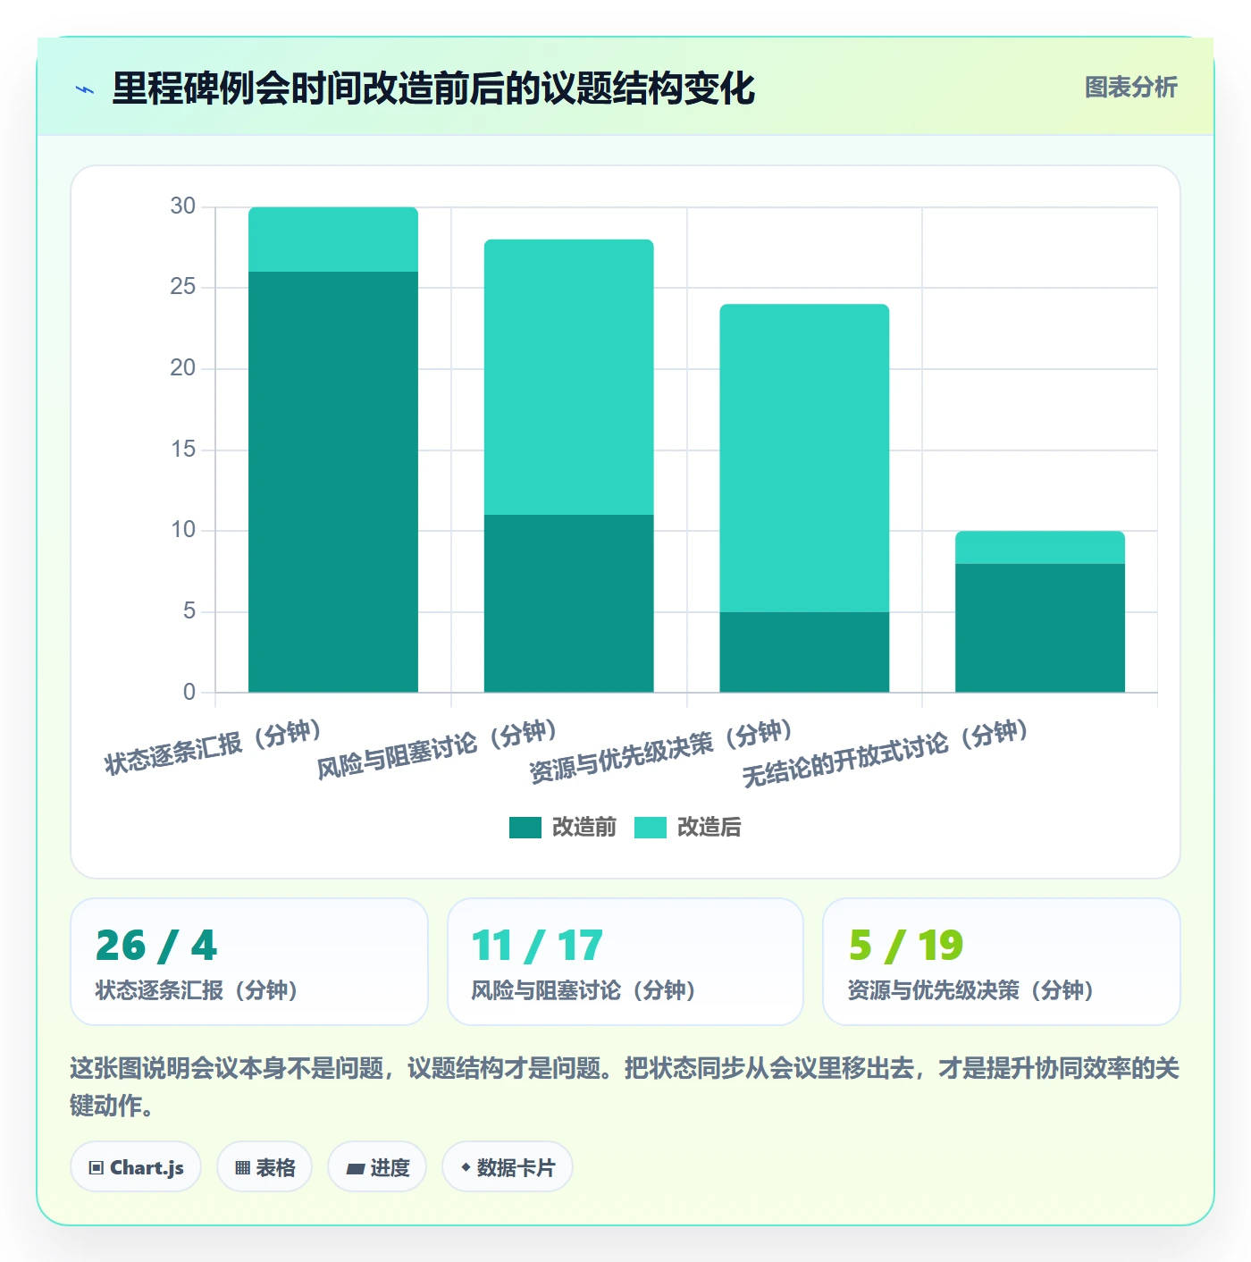
Task: Click the y-axis value 30
Action: pyautogui.click(x=183, y=206)
